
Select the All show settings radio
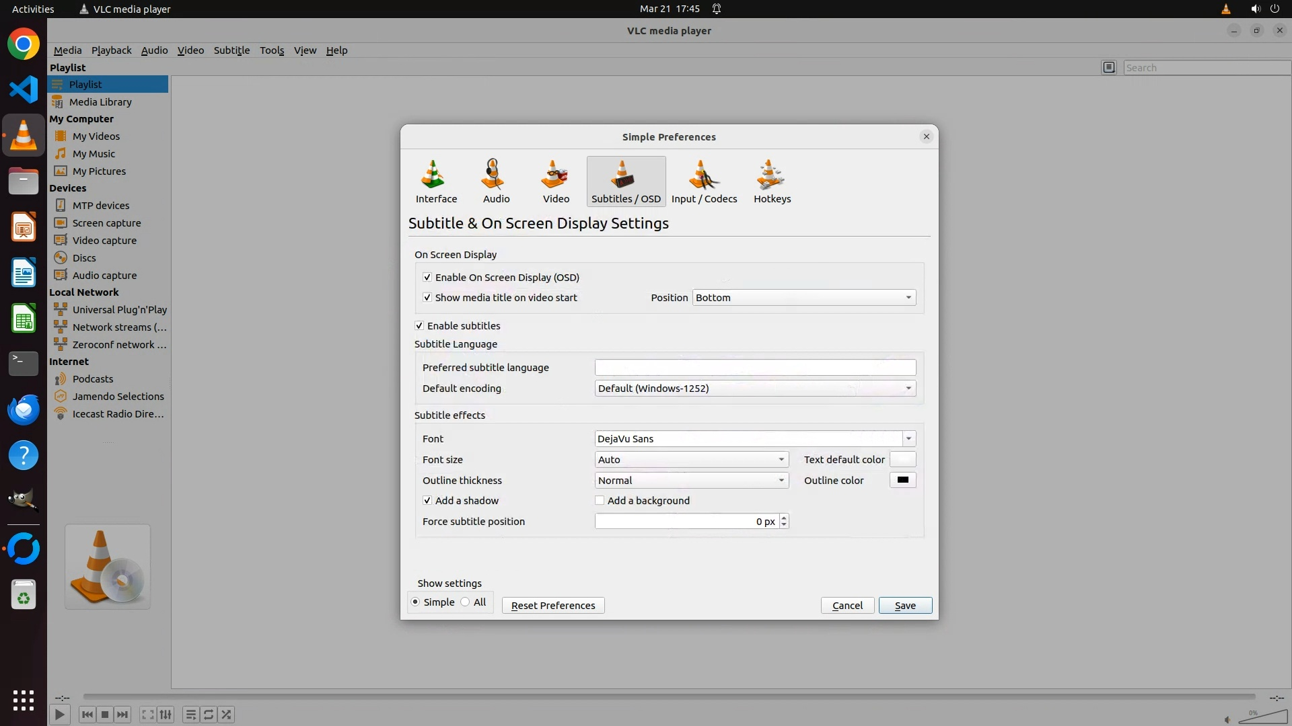(x=466, y=602)
